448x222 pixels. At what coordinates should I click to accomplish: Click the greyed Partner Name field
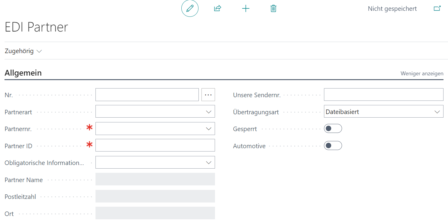(155, 179)
